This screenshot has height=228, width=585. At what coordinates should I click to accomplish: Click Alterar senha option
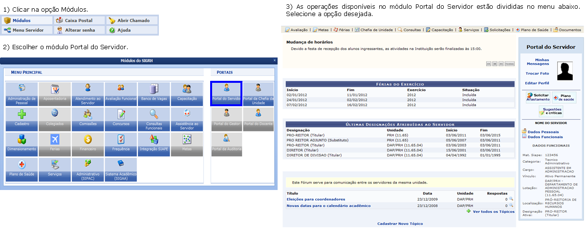(x=80, y=30)
